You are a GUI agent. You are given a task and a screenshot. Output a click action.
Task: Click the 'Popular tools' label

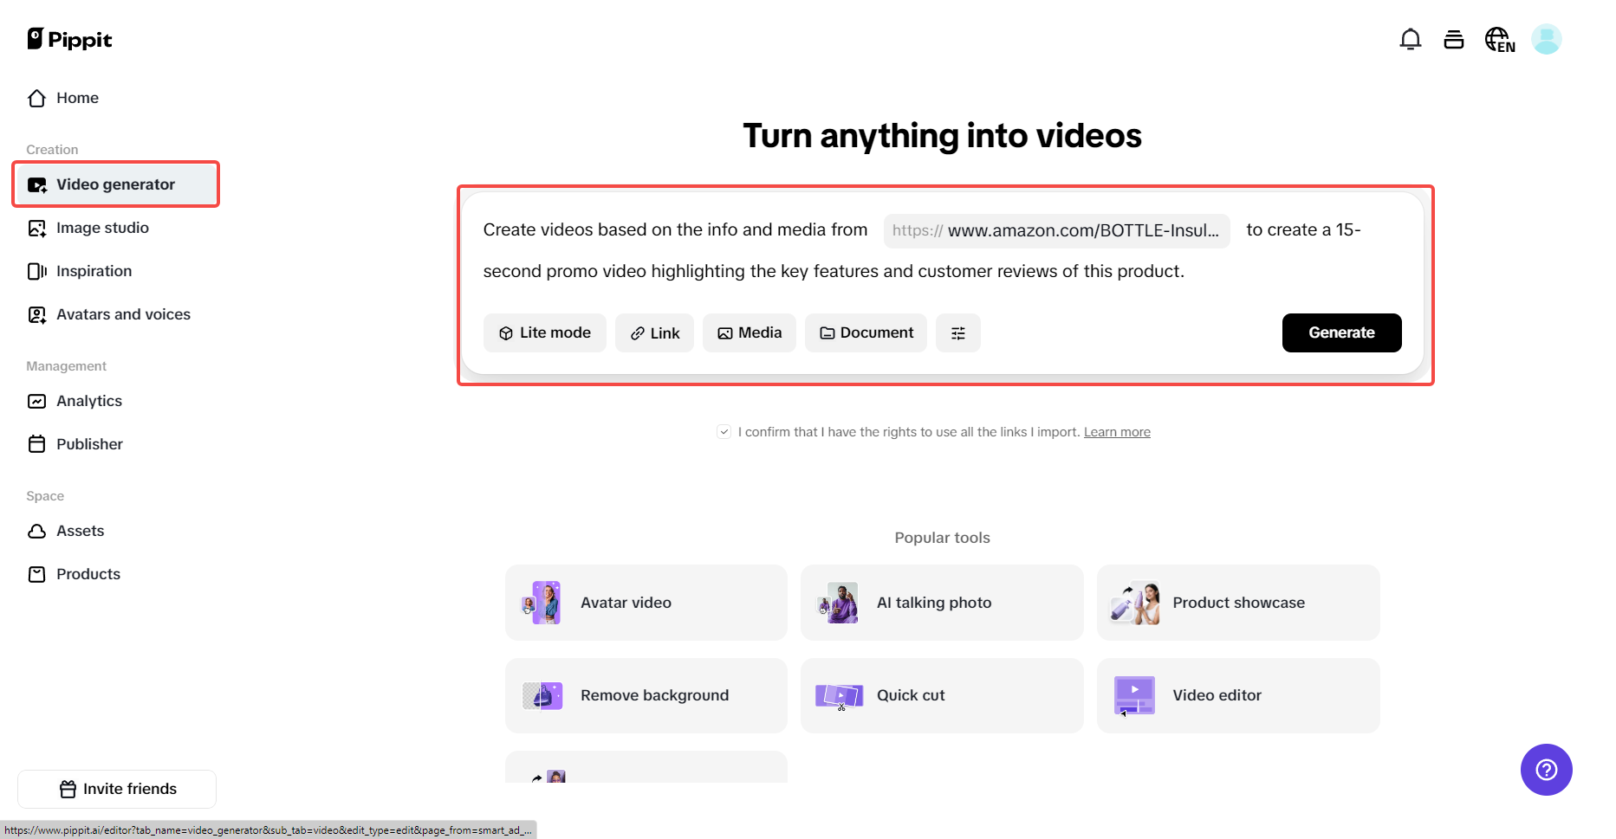point(942,538)
